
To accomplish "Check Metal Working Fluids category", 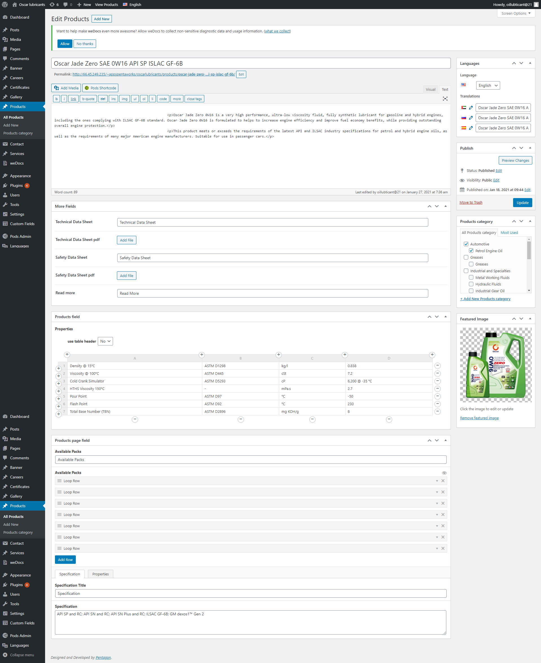I will click(x=471, y=277).
